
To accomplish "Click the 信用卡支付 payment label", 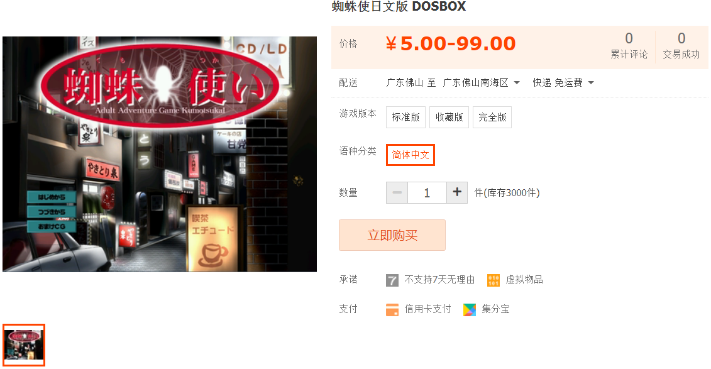I will (427, 309).
